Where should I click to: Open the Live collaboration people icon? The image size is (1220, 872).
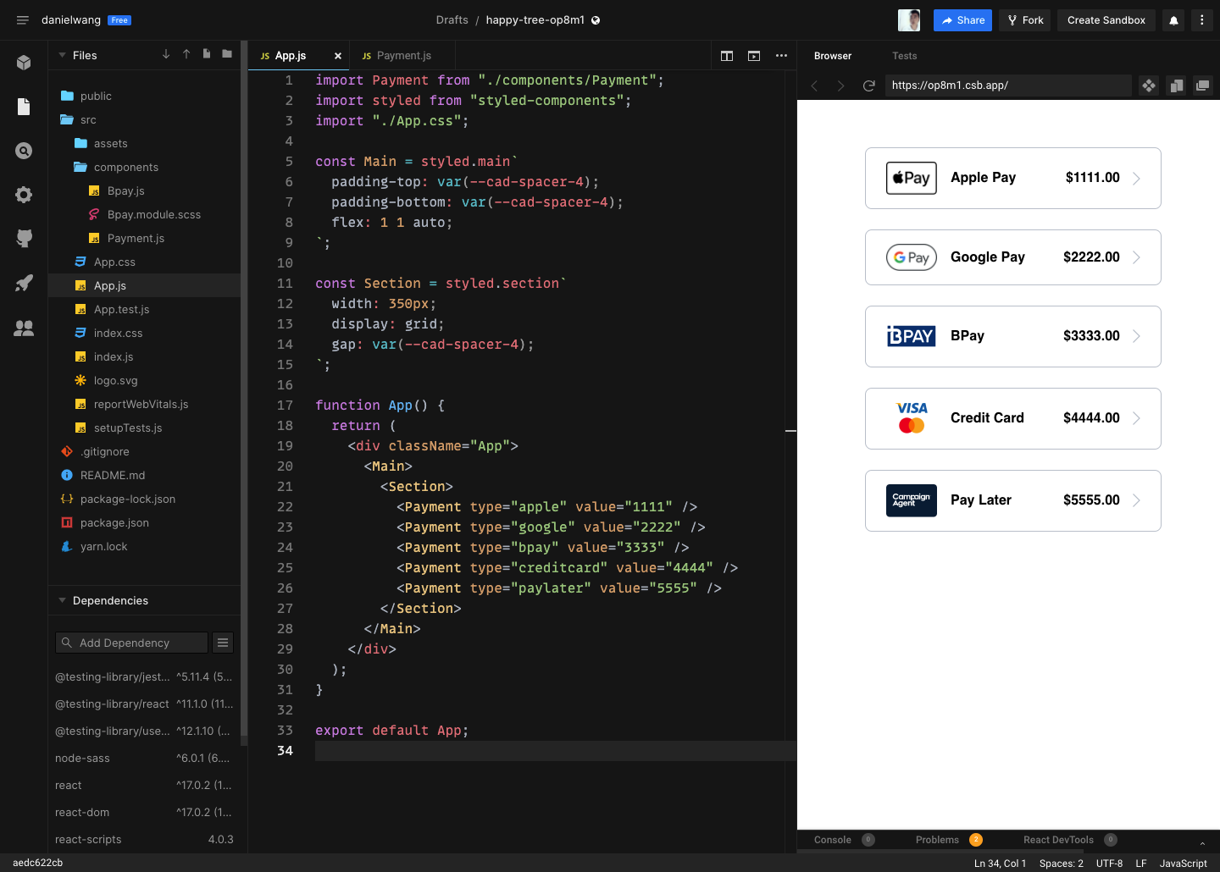(24, 328)
